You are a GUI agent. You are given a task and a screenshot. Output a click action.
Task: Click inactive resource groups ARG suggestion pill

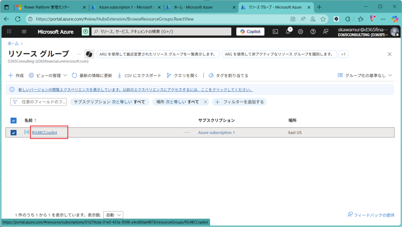(279, 54)
